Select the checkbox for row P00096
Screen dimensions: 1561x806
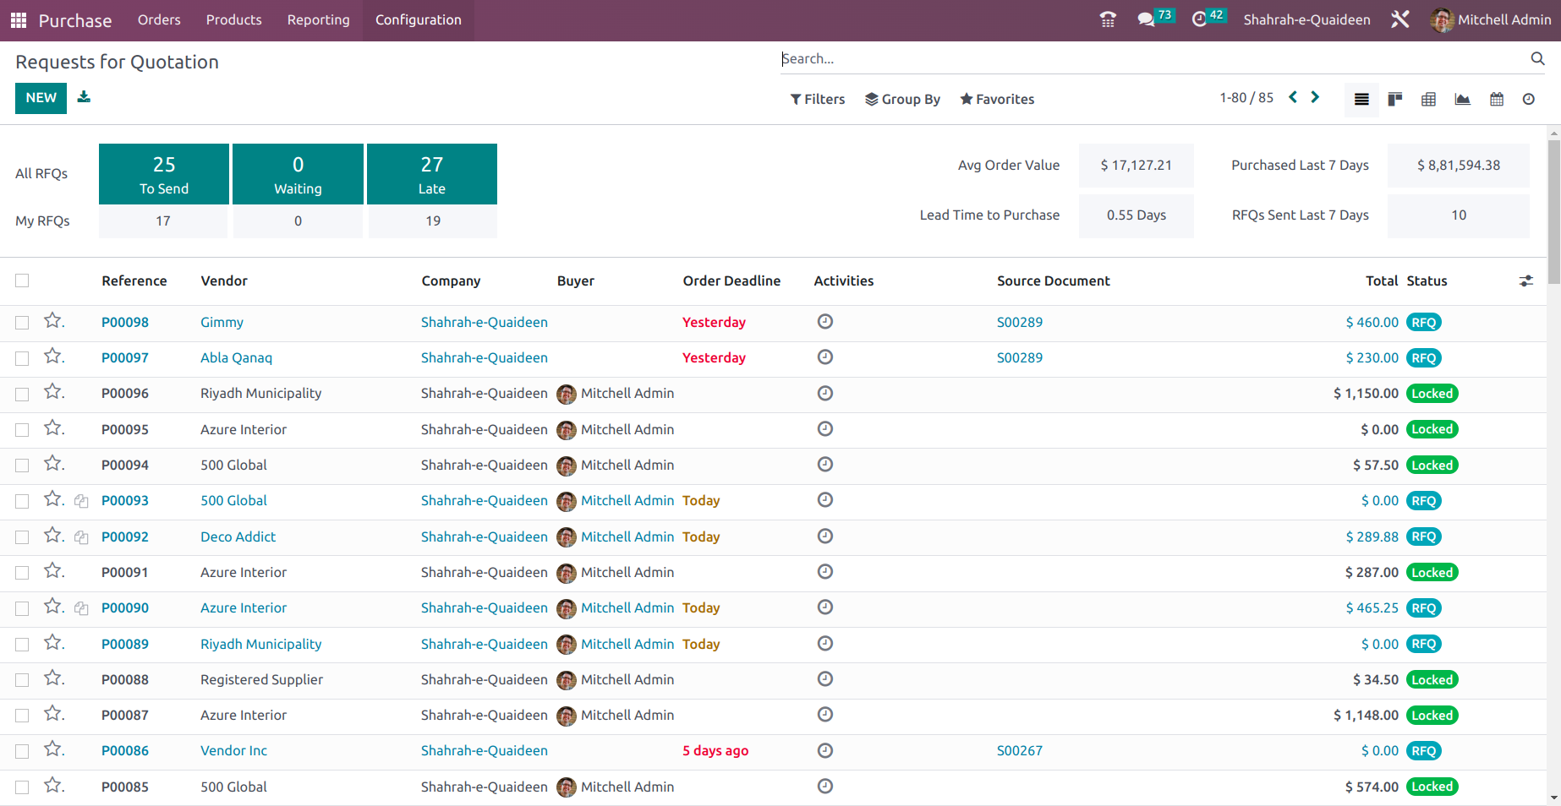coord(22,393)
